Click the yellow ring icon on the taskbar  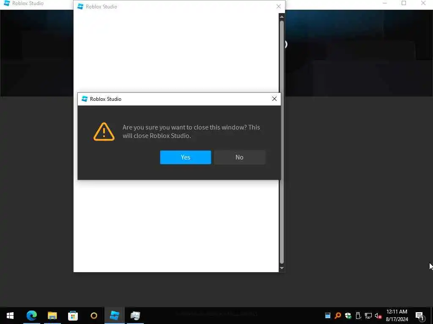click(94, 316)
